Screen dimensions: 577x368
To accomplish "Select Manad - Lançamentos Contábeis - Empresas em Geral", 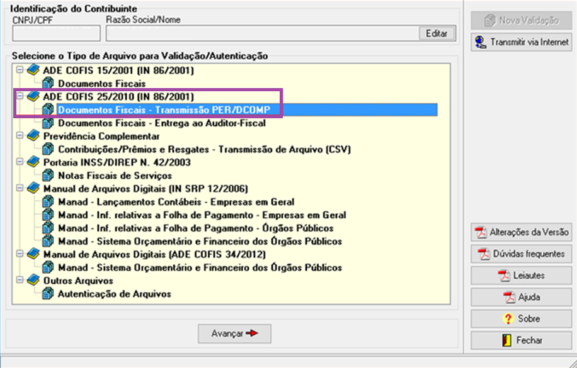I will point(176,202).
